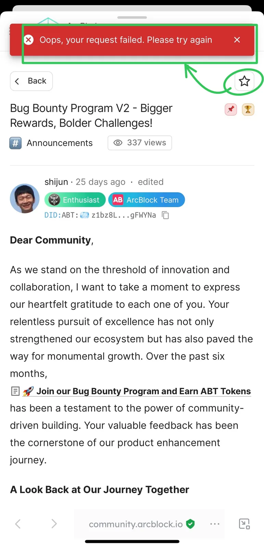Open the DID:ABT address z1bz8L...gFWYNa
Viewport: 264px width, 548px height.
pyautogui.click(x=100, y=215)
